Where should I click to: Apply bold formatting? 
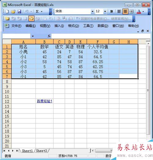click(112, 11)
